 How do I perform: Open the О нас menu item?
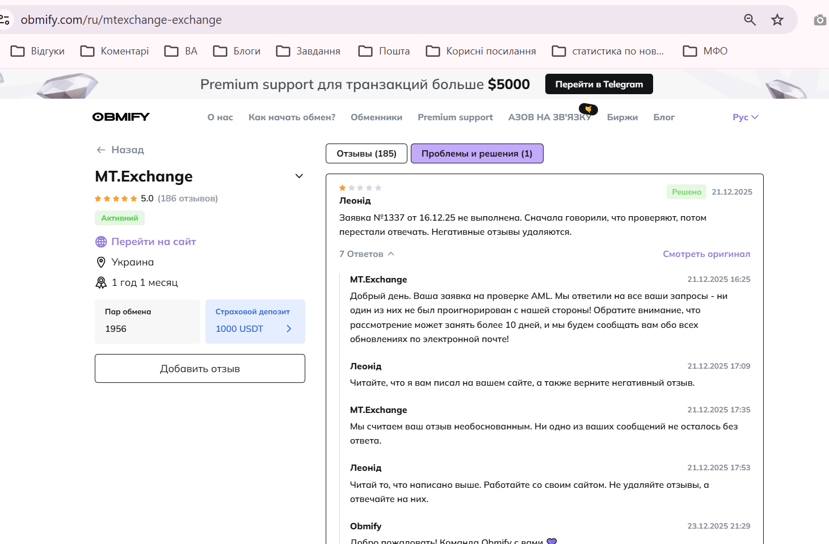pos(220,117)
